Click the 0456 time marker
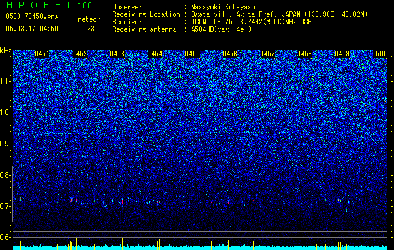This screenshot has height=250, width=394. pos(230,54)
